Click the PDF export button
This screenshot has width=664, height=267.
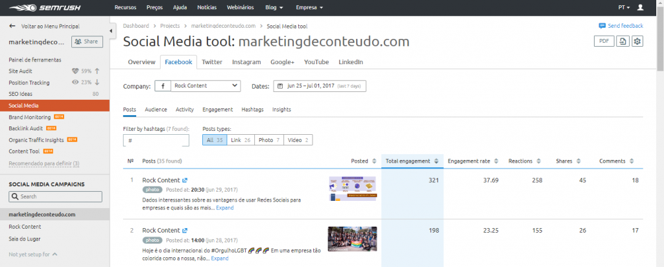604,41
